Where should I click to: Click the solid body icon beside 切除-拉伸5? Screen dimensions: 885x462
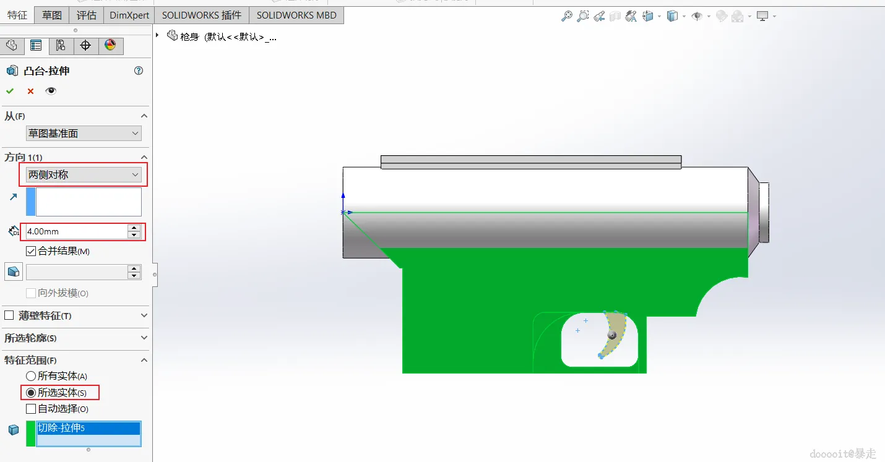14,430
